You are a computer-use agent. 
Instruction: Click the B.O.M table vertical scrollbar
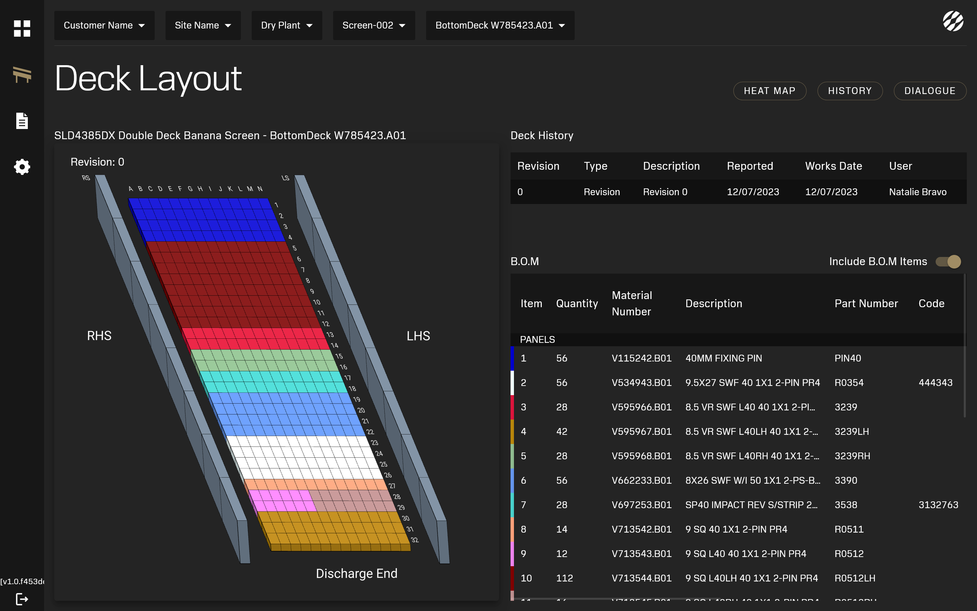tap(964, 346)
